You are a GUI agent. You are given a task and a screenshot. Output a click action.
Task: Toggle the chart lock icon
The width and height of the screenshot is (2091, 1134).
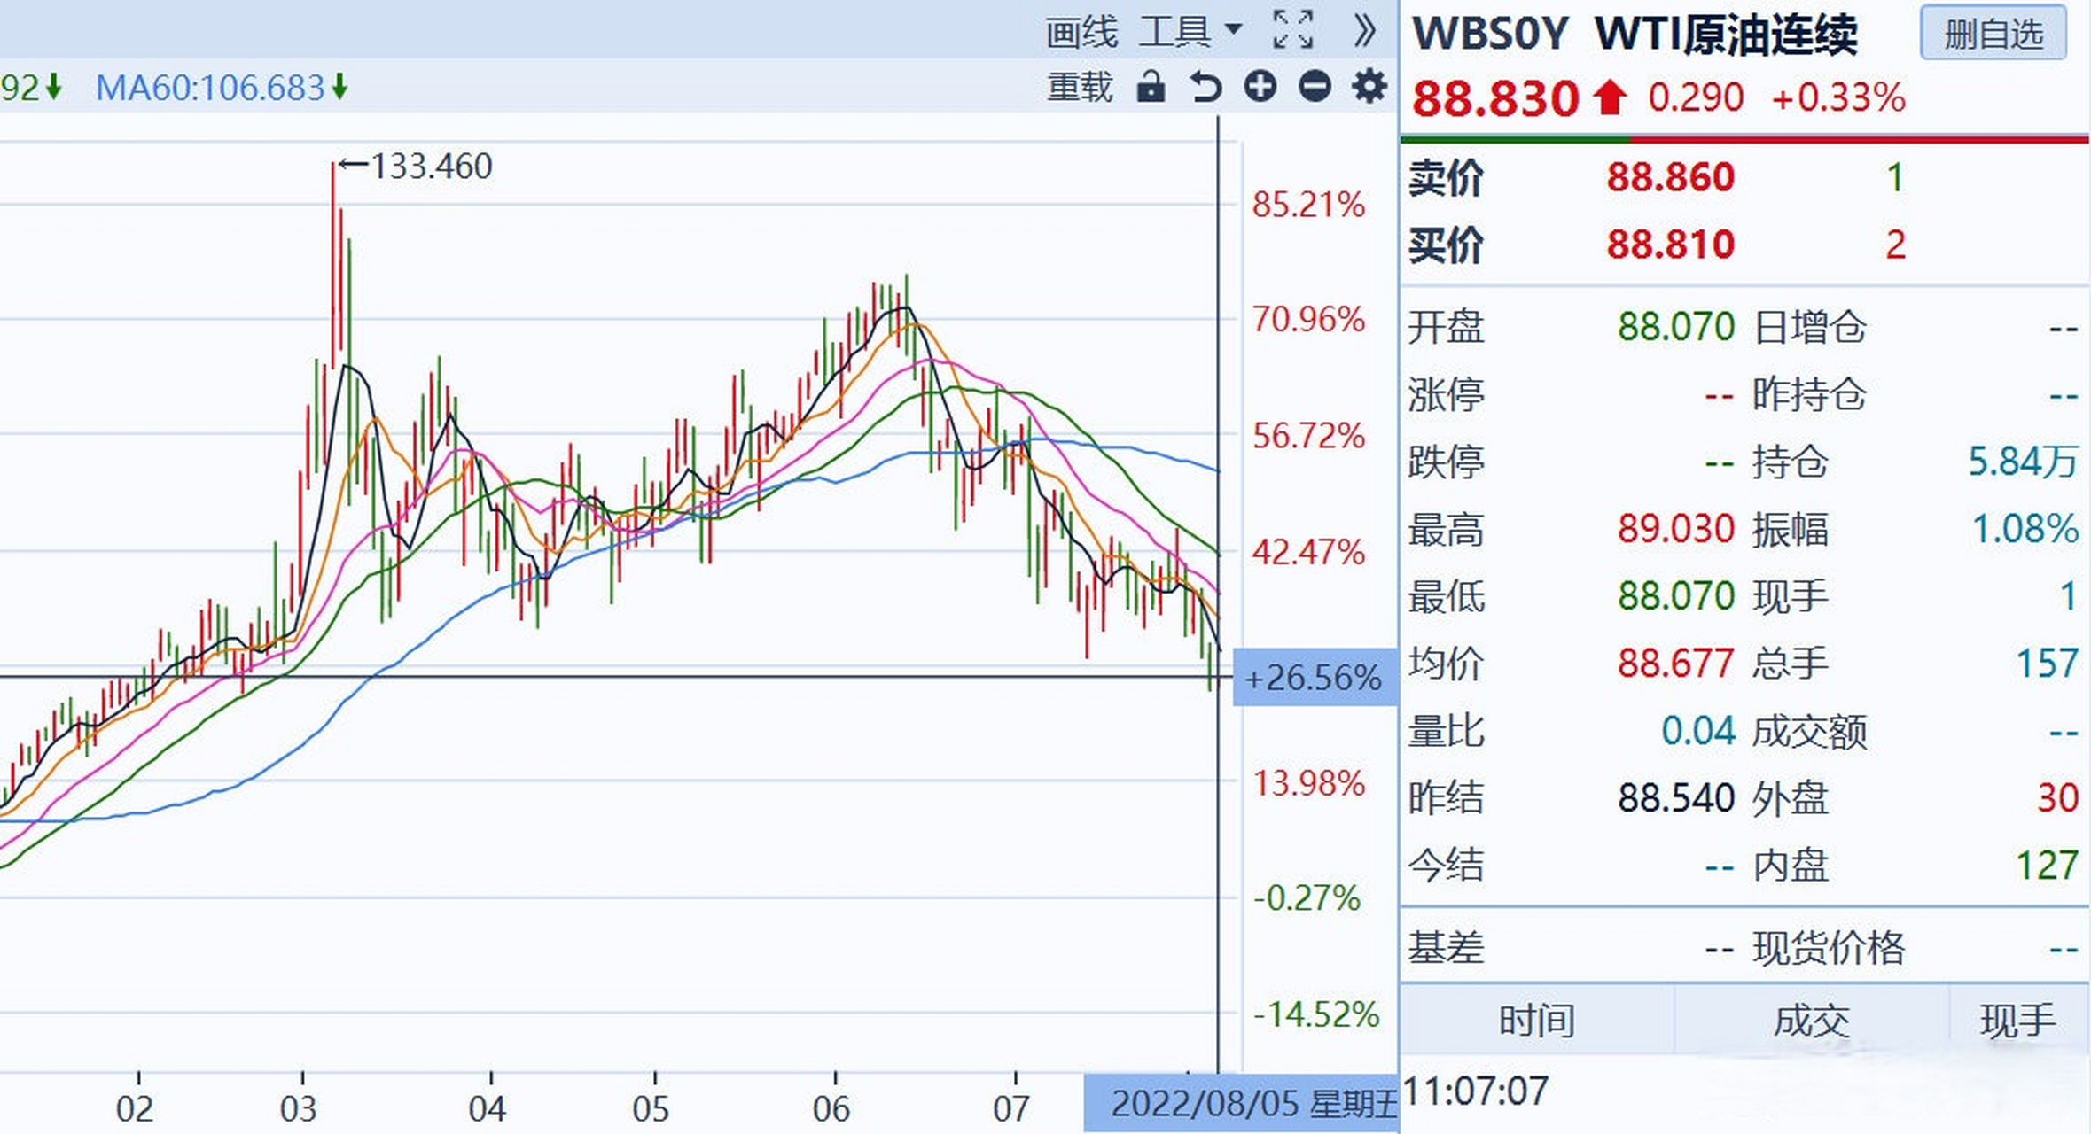click(x=1151, y=87)
